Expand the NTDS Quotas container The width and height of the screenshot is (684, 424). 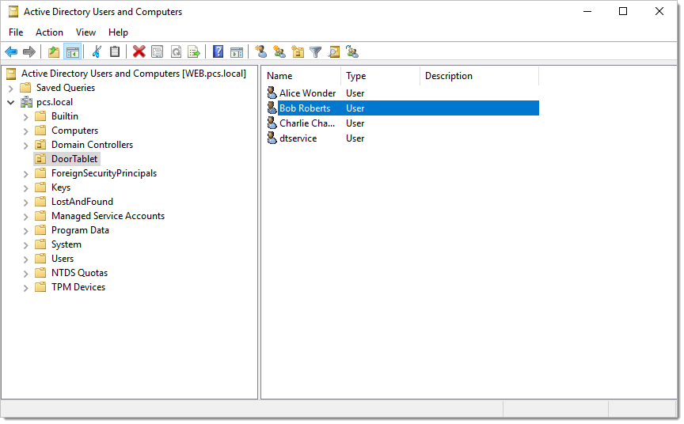(x=26, y=274)
